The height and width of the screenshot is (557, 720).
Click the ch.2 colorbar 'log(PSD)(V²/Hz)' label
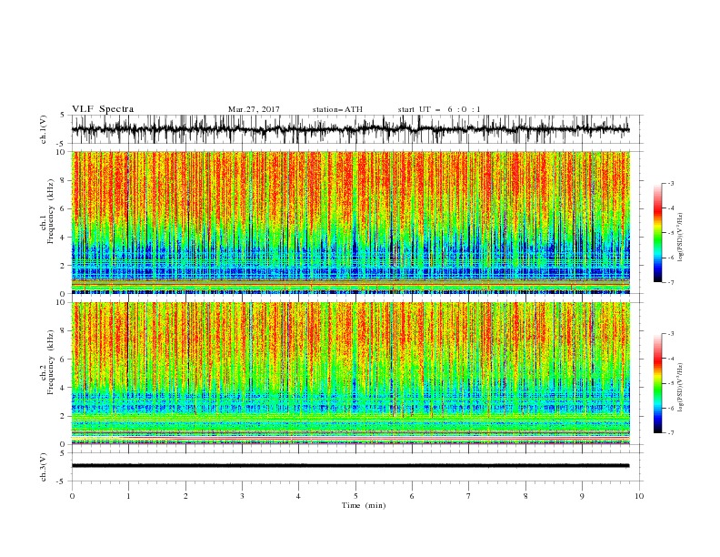point(680,387)
